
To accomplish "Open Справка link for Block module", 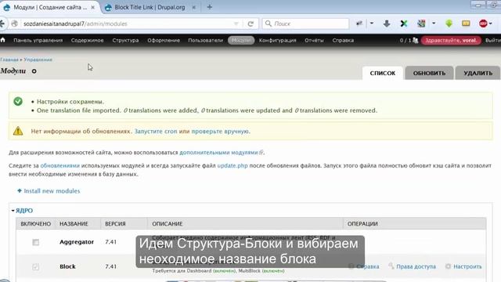I will point(367,266).
